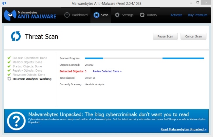The height and width of the screenshot is (137, 213).
Task: Click the Dashboard gauge icon
Action: click(67, 15)
